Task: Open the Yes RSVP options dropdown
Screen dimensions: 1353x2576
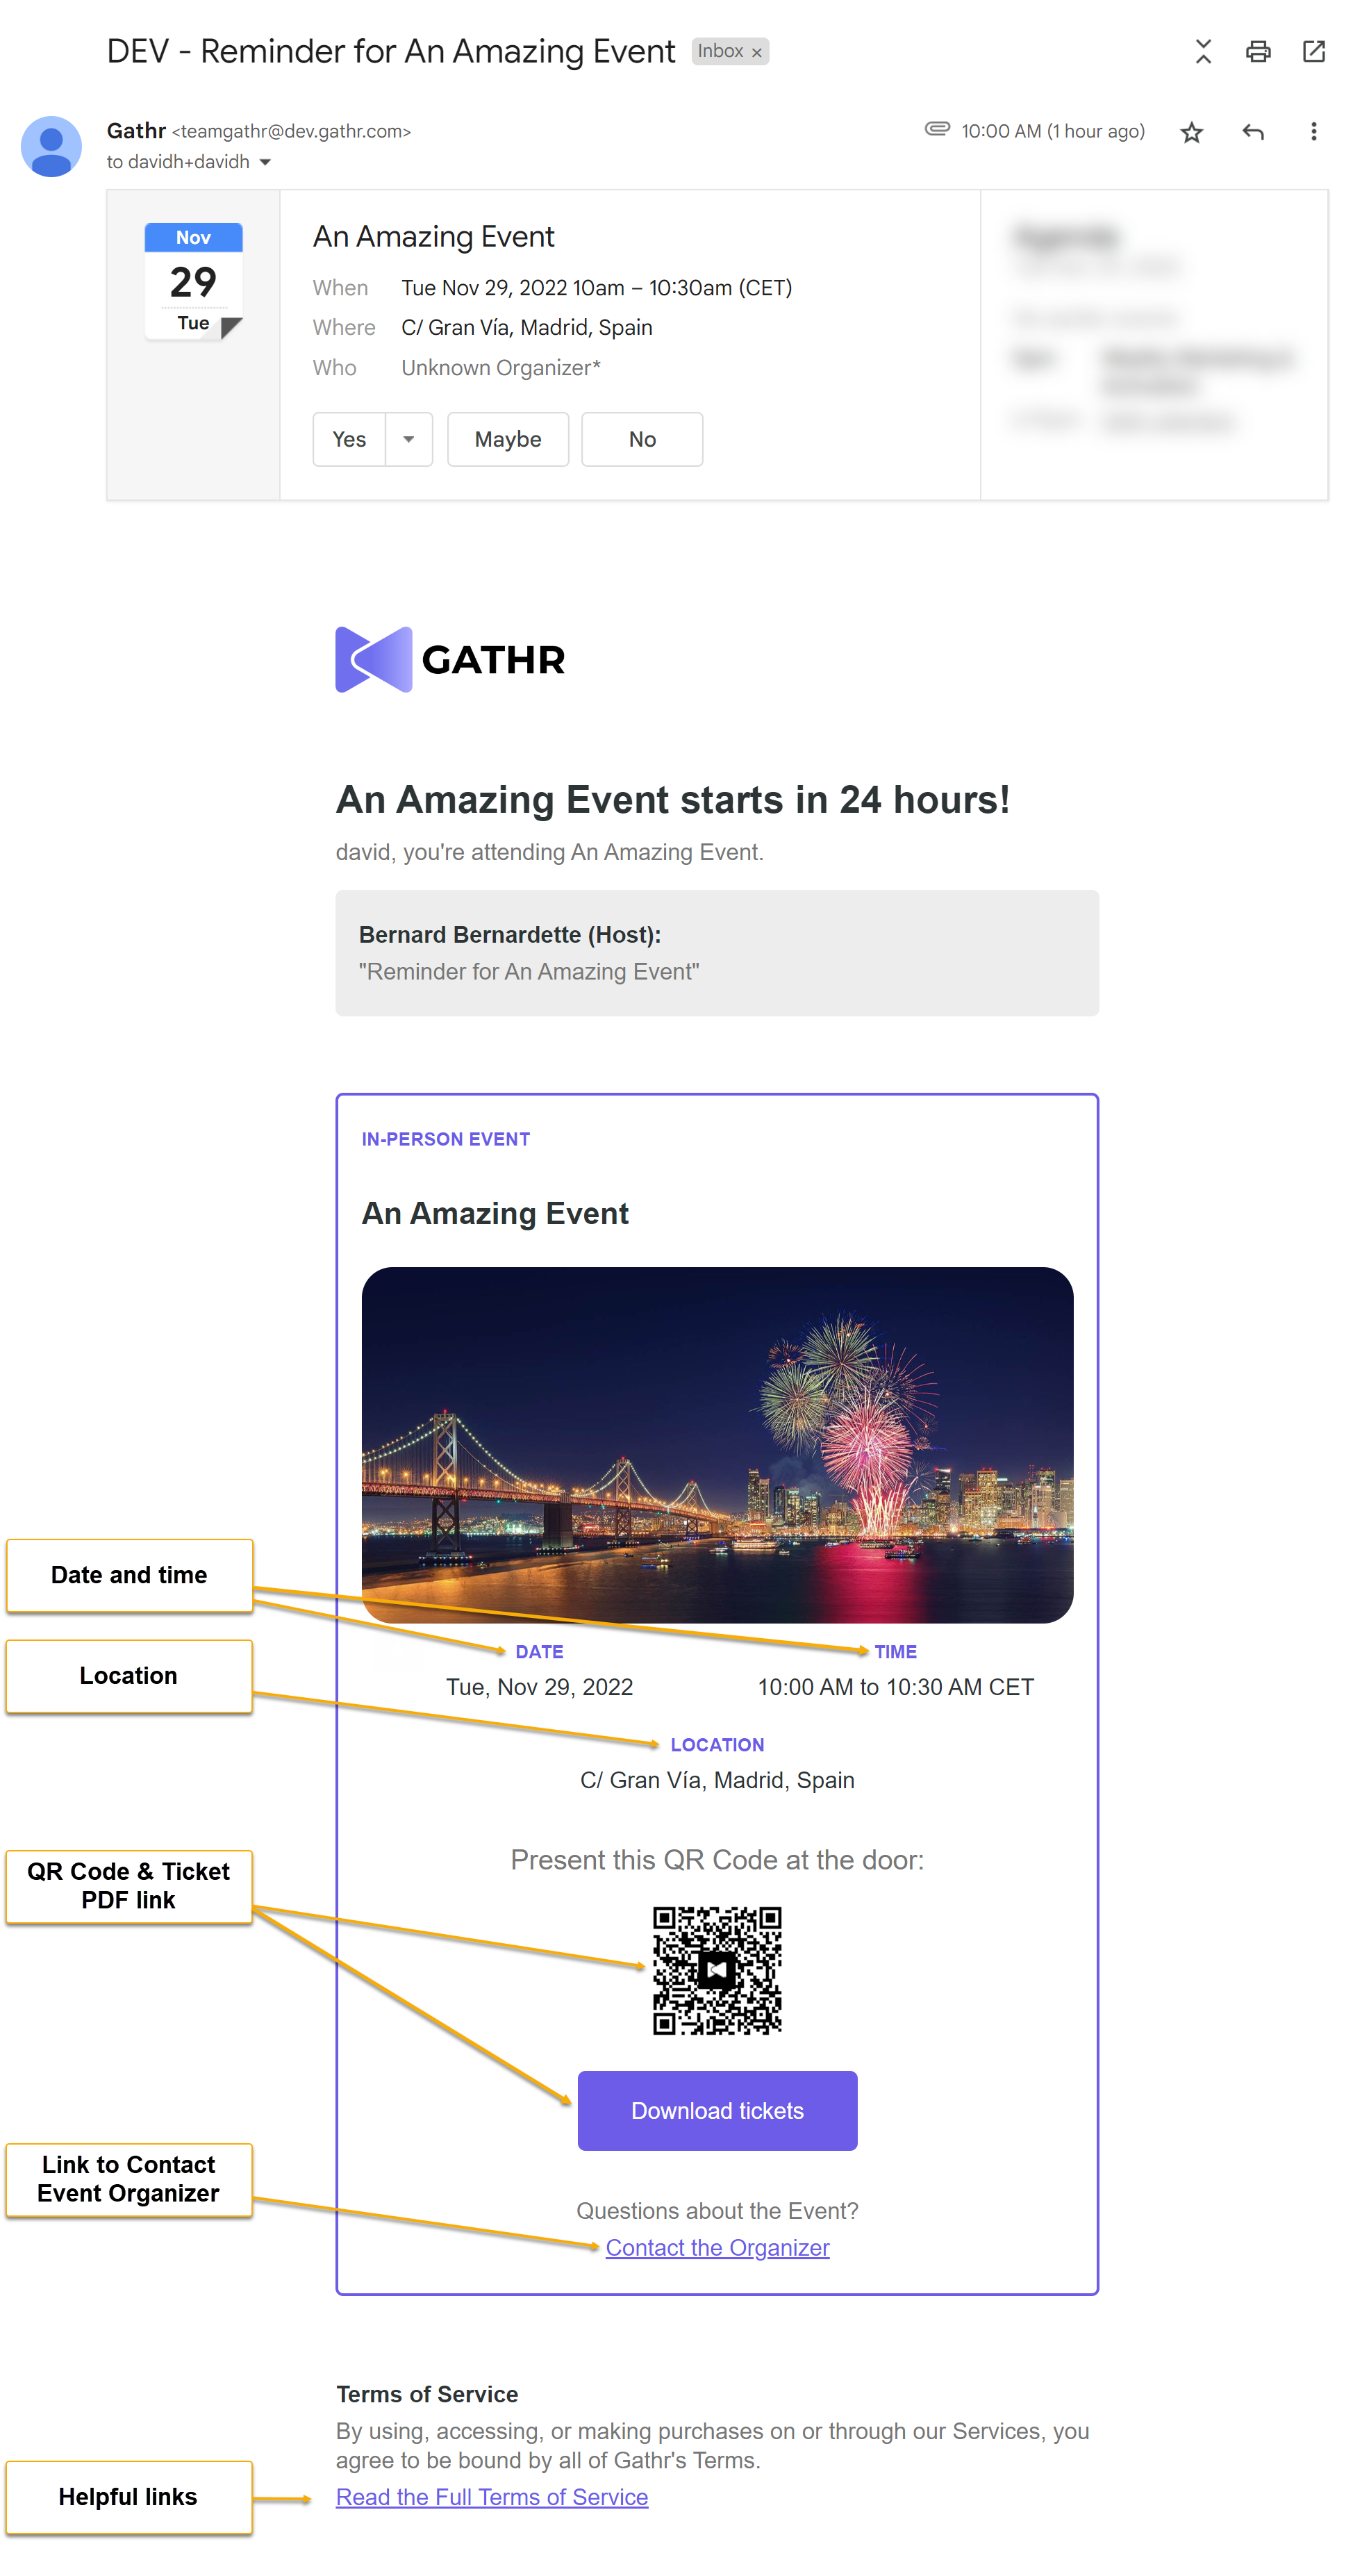Action: pos(408,439)
